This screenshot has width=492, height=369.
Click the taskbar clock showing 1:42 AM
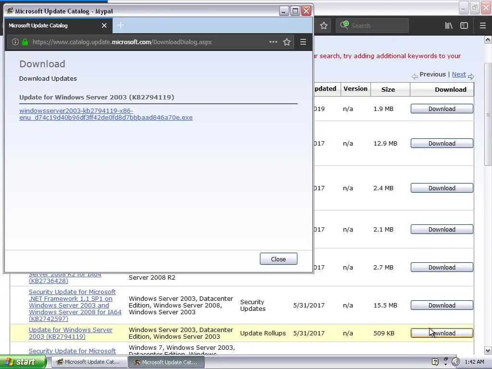click(474, 362)
